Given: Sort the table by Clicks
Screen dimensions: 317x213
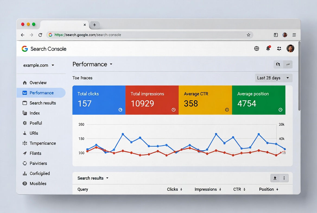Looking at the screenshot, I should [x=175, y=189].
